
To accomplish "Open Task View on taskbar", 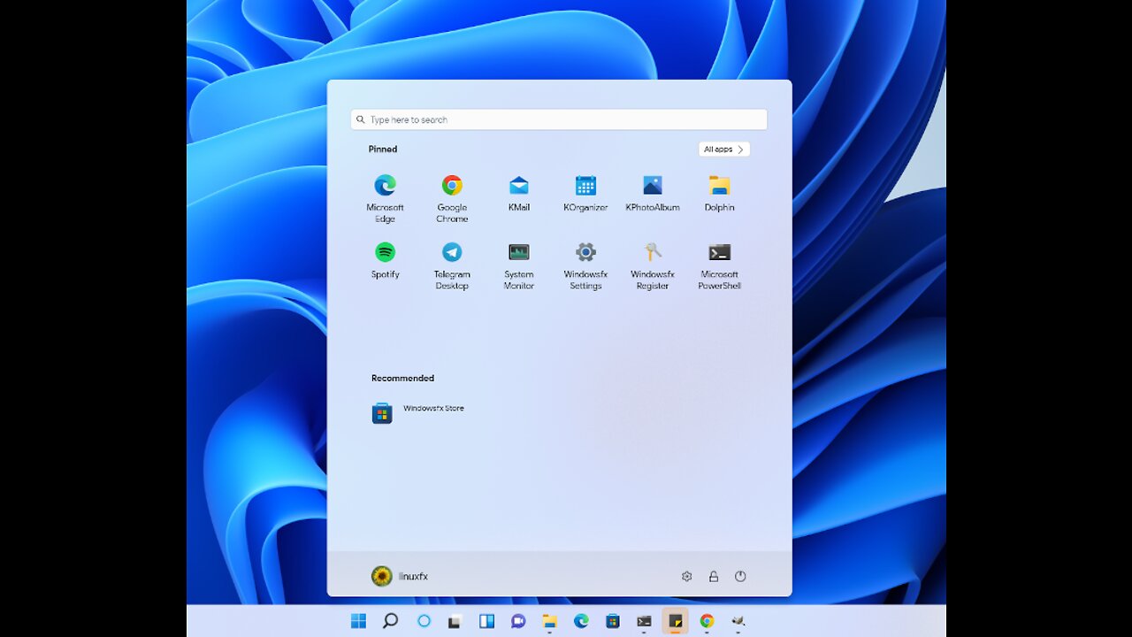I will pos(454,621).
